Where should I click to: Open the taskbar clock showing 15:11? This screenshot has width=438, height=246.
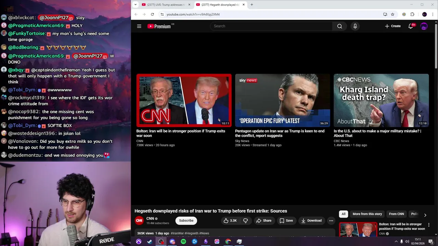pyautogui.click(x=418, y=242)
